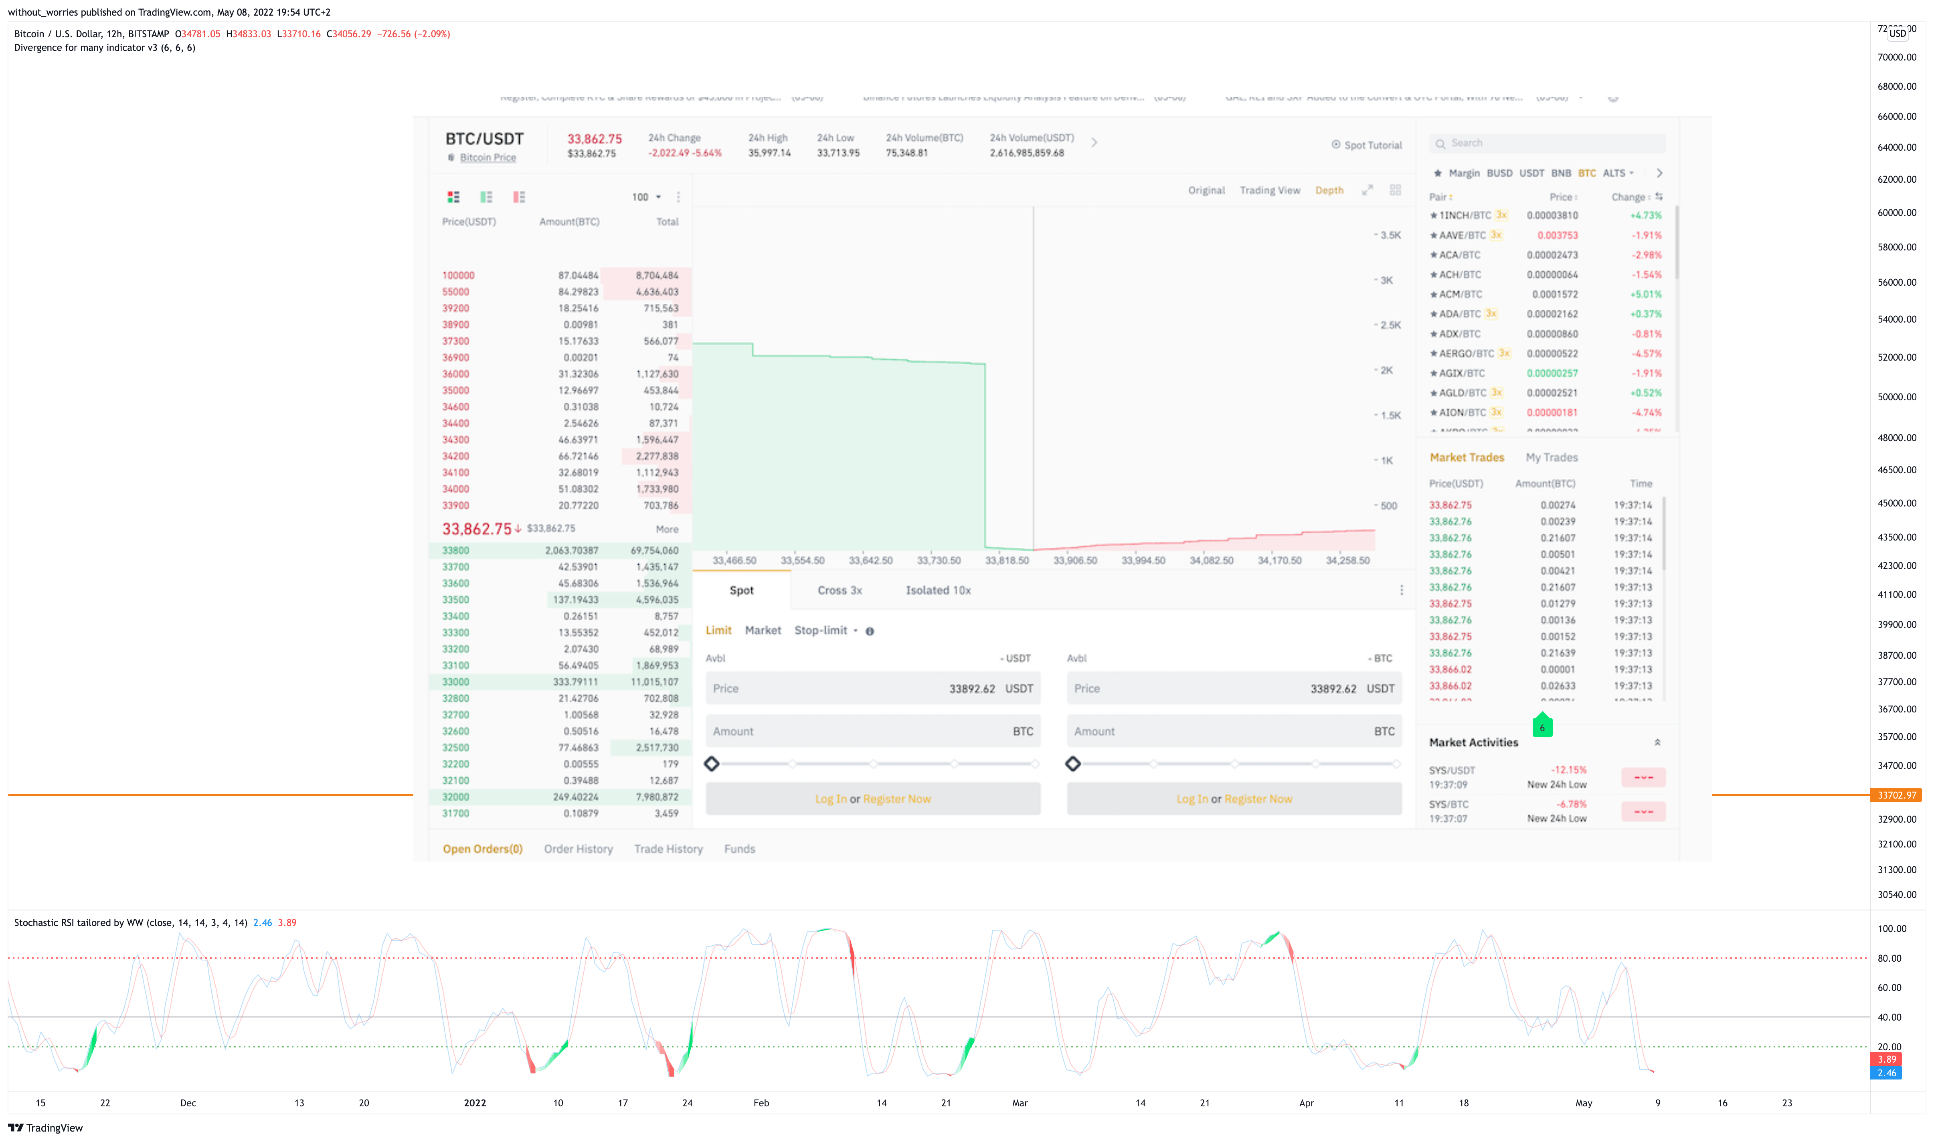This screenshot has height=1142, width=1934.
Task: Open order book depth 100 dropdown
Action: [647, 197]
